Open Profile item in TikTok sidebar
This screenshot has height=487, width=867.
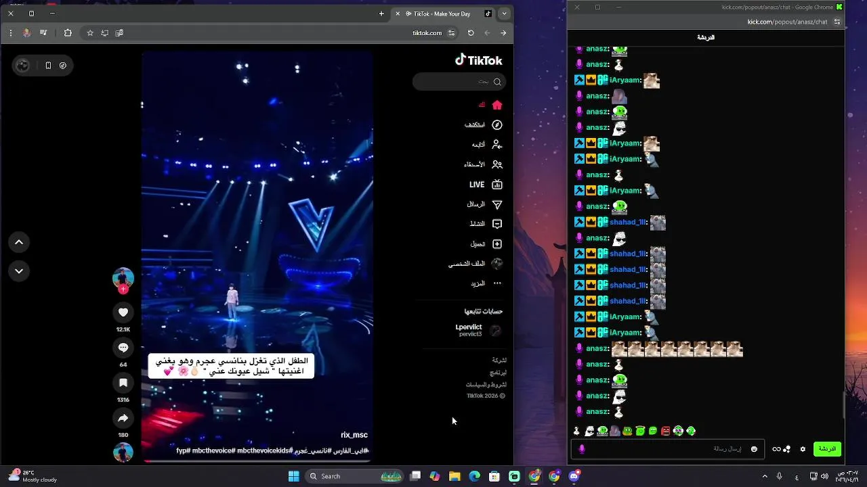point(475,264)
